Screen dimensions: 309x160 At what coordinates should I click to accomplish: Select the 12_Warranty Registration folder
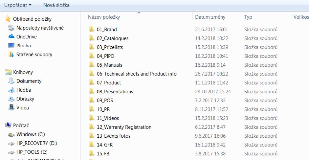tap(124, 127)
